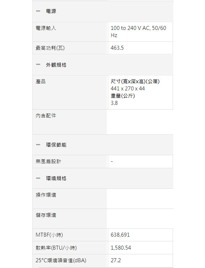Screen dimensions: 205x268
Task: Collapse the 環境規格 section
Action: 103,178
